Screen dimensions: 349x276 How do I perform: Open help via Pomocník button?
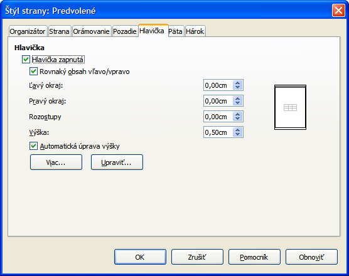(x=254, y=257)
